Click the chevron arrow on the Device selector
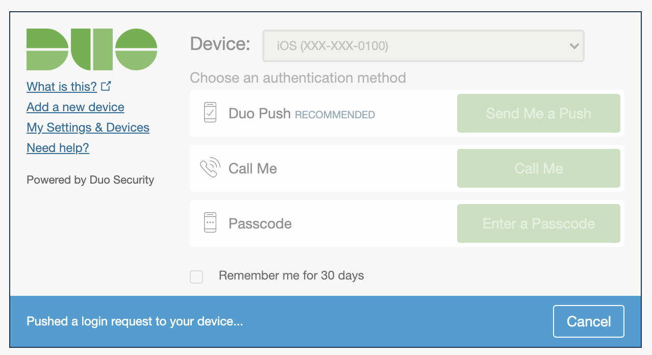 pos(574,46)
